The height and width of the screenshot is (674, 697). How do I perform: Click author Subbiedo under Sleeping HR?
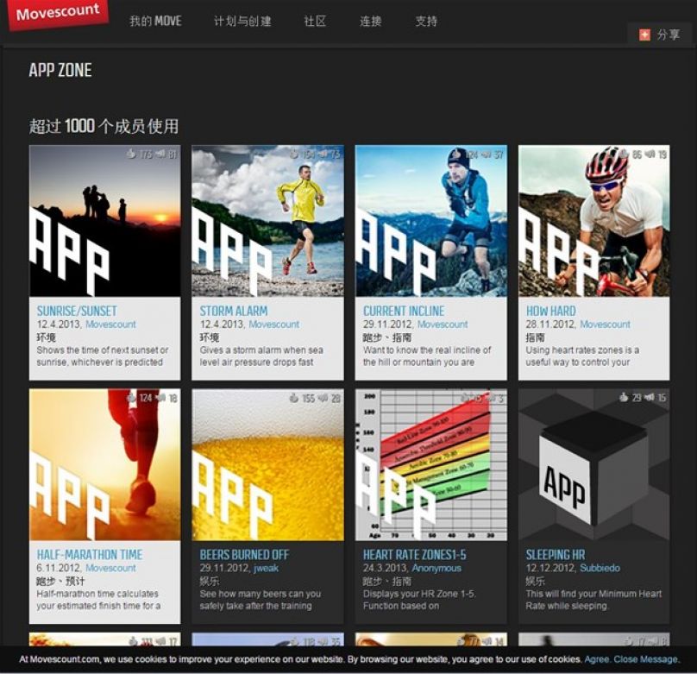[x=600, y=568]
